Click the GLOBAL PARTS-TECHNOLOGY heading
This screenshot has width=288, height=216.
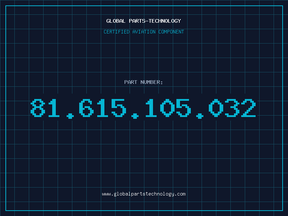[144, 21]
